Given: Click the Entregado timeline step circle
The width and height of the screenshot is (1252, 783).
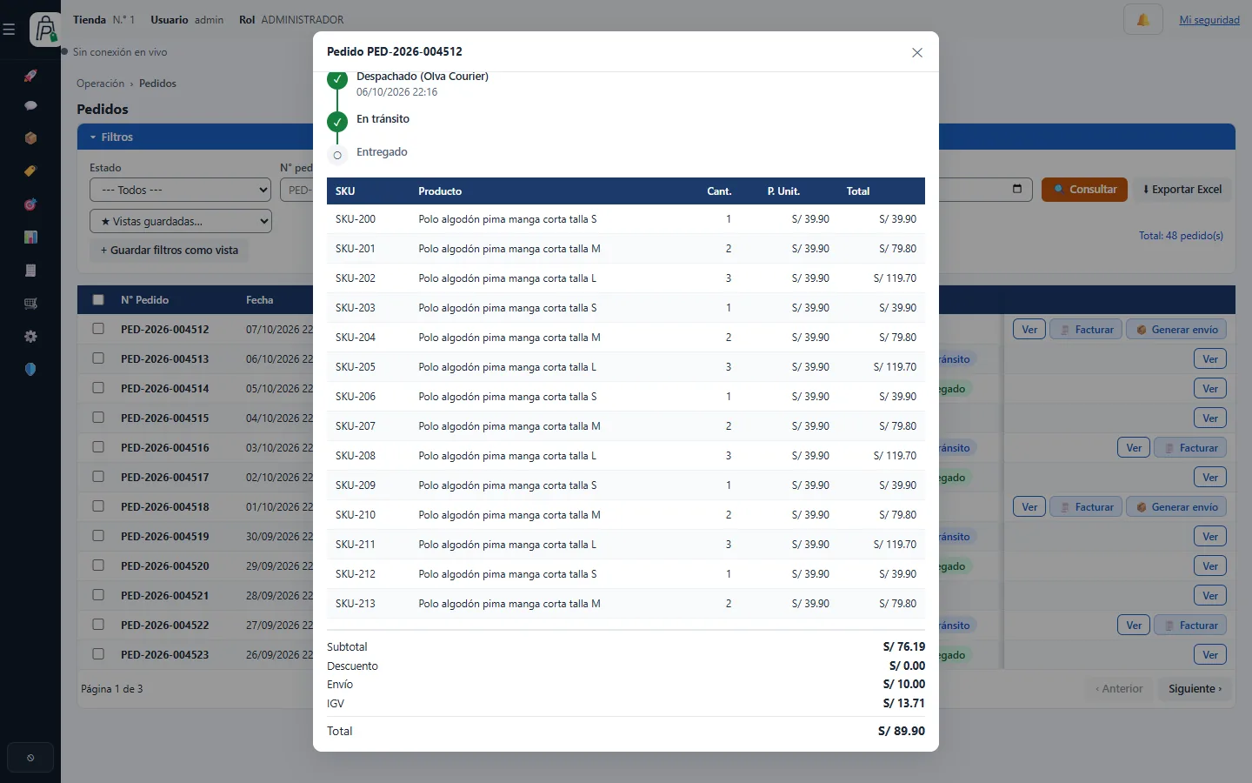Looking at the screenshot, I should [x=337, y=155].
